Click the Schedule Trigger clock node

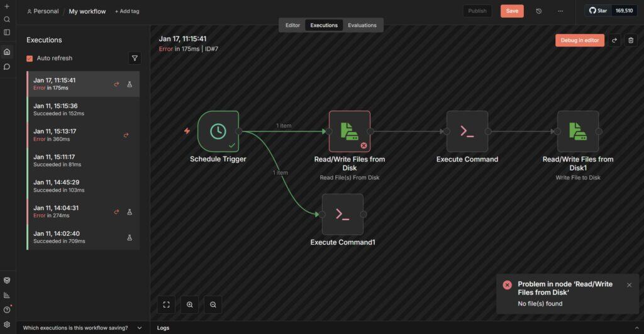(x=218, y=131)
